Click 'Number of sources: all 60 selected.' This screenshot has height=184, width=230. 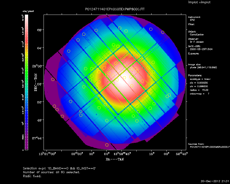(51, 172)
